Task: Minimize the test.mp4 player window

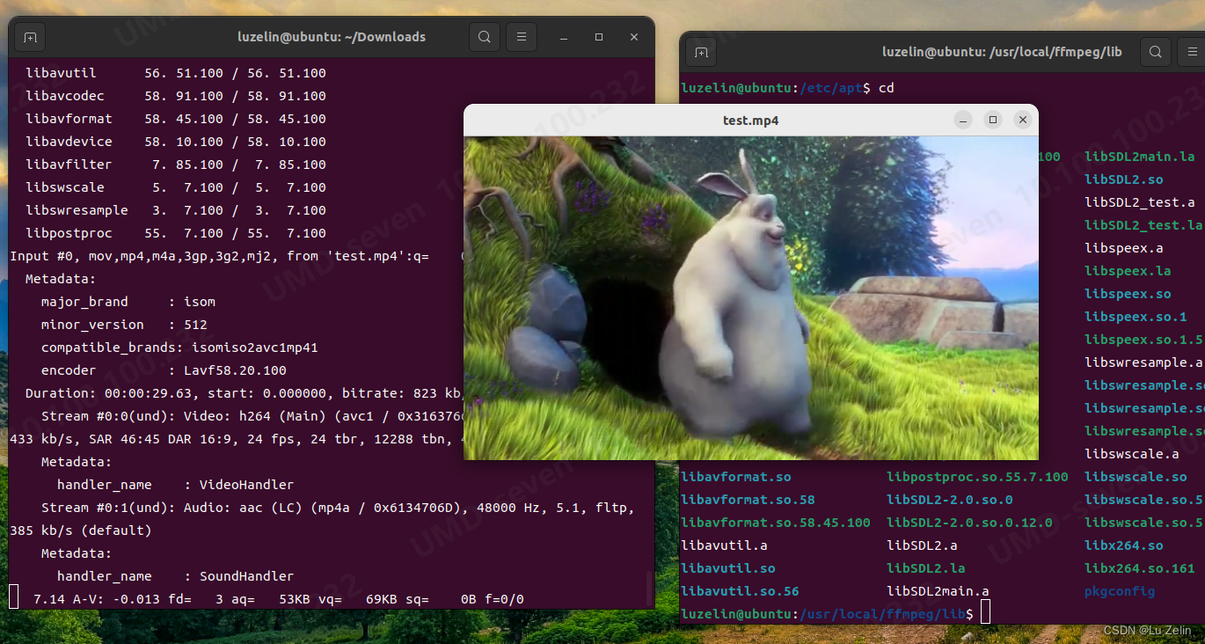Action: pyautogui.click(x=962, y=120)
